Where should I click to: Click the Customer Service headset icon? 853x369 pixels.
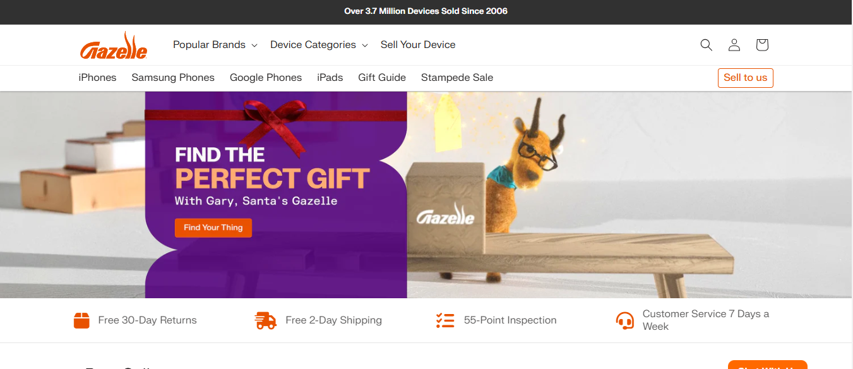click(625, 320)
